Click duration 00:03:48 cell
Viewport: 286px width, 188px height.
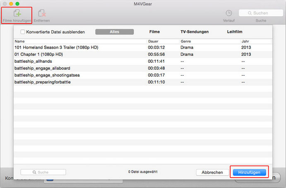coord(156,68)
